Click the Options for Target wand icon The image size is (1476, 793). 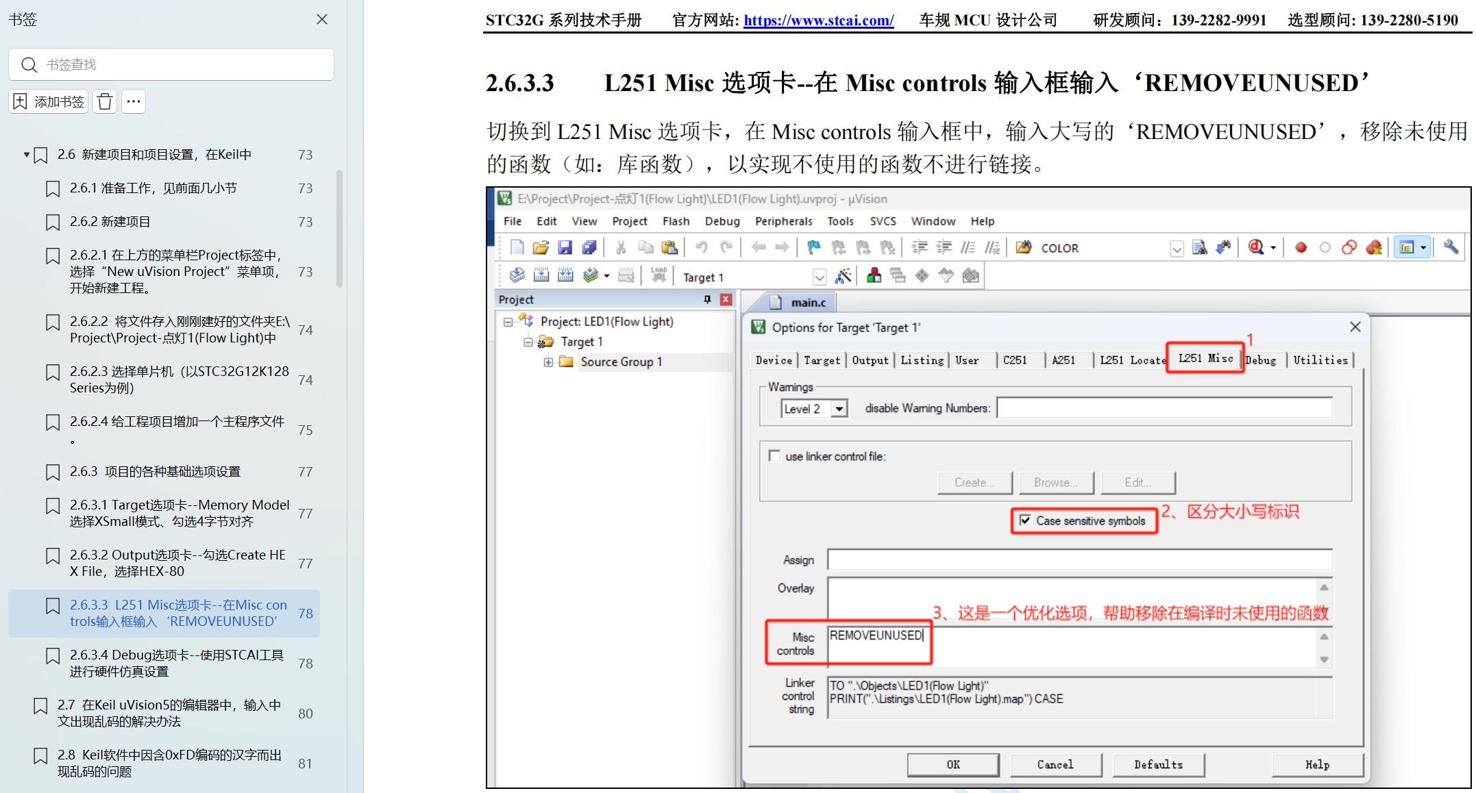coord(844,277)
